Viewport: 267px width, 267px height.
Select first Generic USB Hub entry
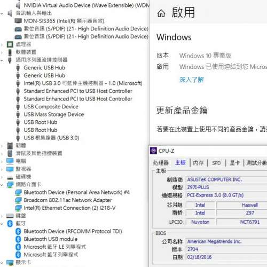pos(44,68)
